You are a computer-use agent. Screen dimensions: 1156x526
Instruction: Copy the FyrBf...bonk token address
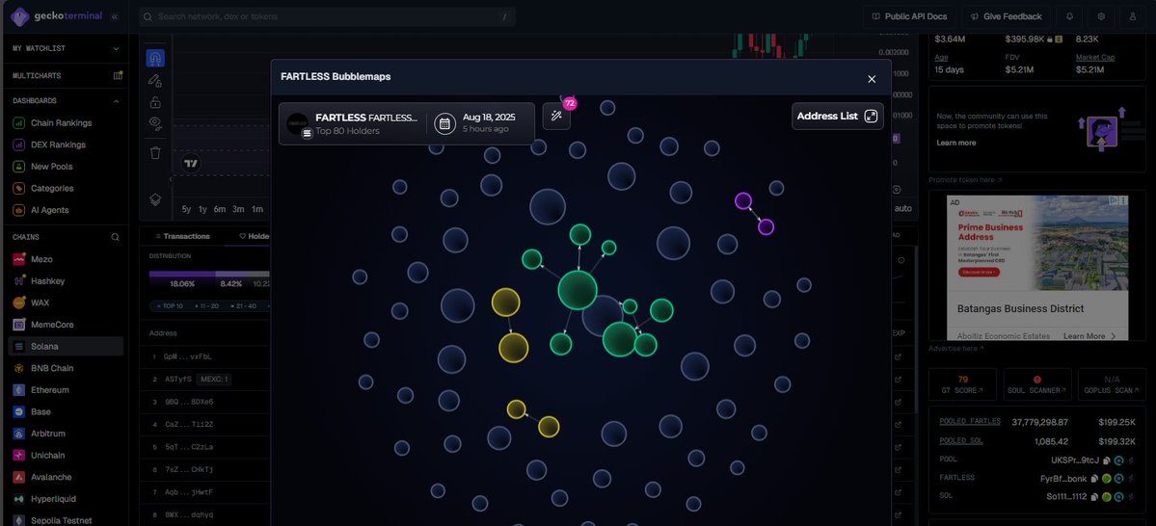(x=1095, y=478)
